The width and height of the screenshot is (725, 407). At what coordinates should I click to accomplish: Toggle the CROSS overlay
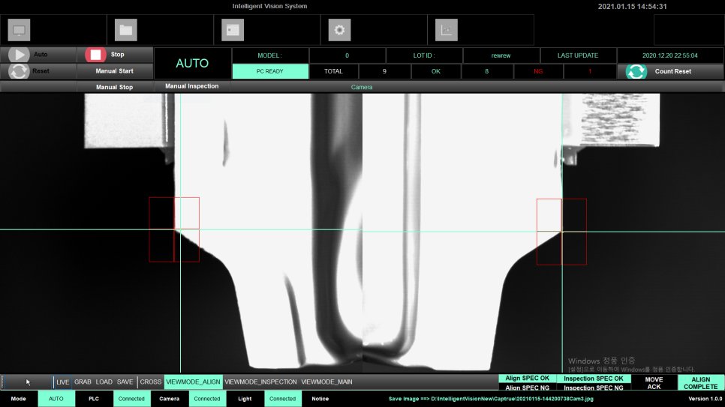[151, 382]
